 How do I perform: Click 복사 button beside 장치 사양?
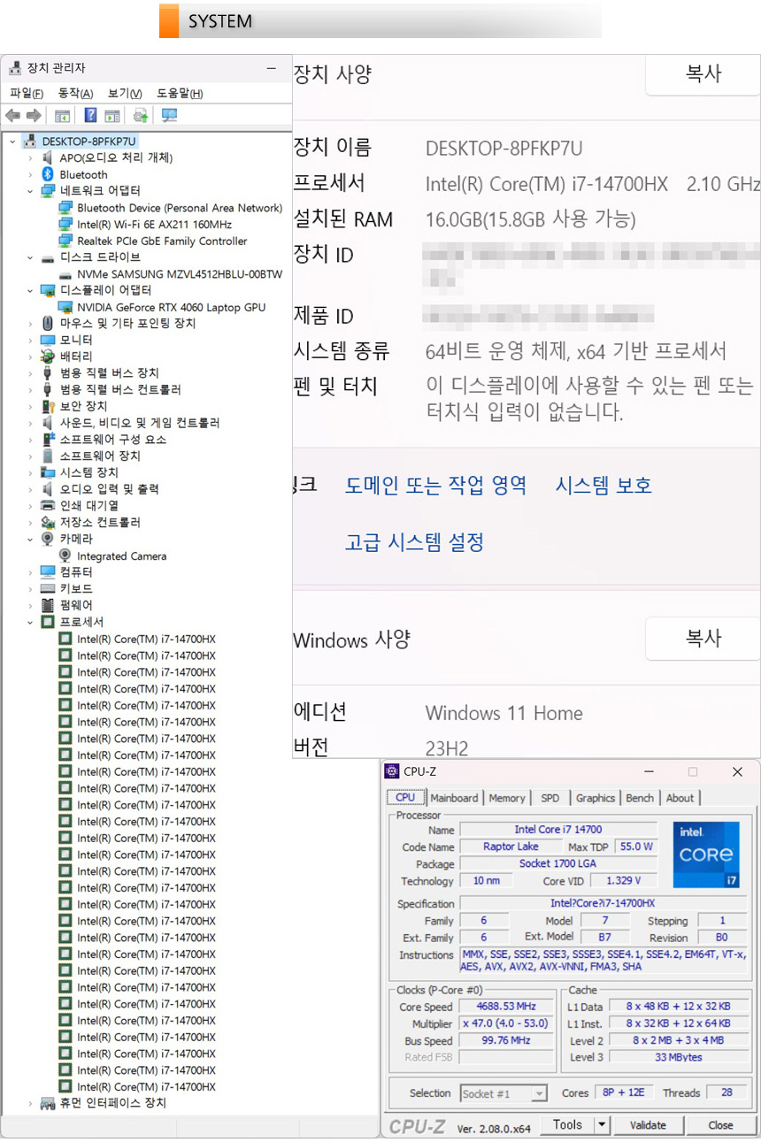703,73
